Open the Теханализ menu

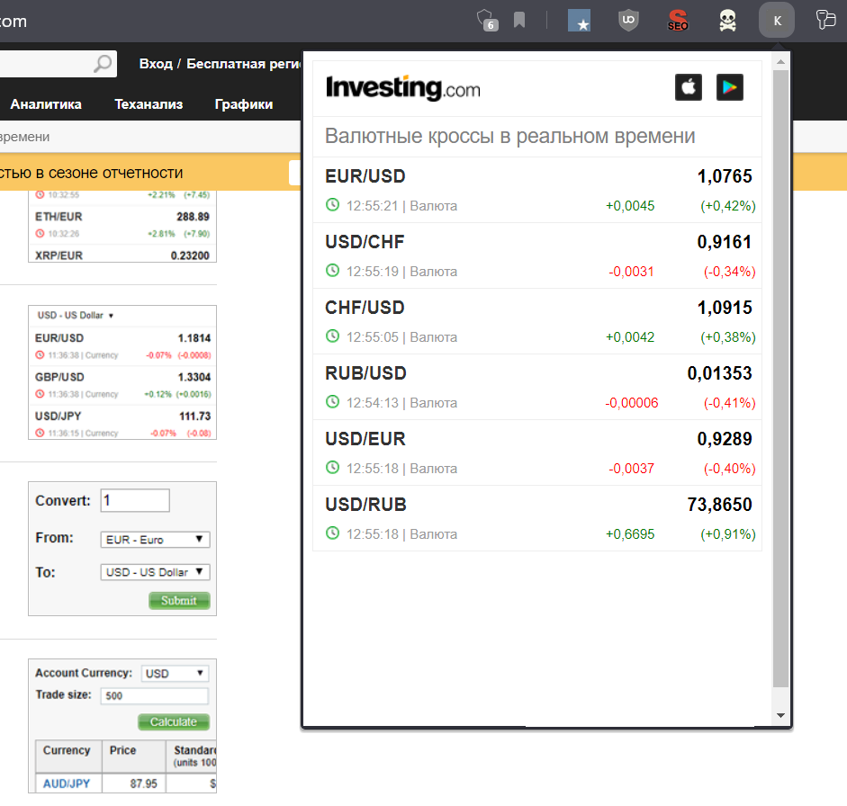coord(149,104)
